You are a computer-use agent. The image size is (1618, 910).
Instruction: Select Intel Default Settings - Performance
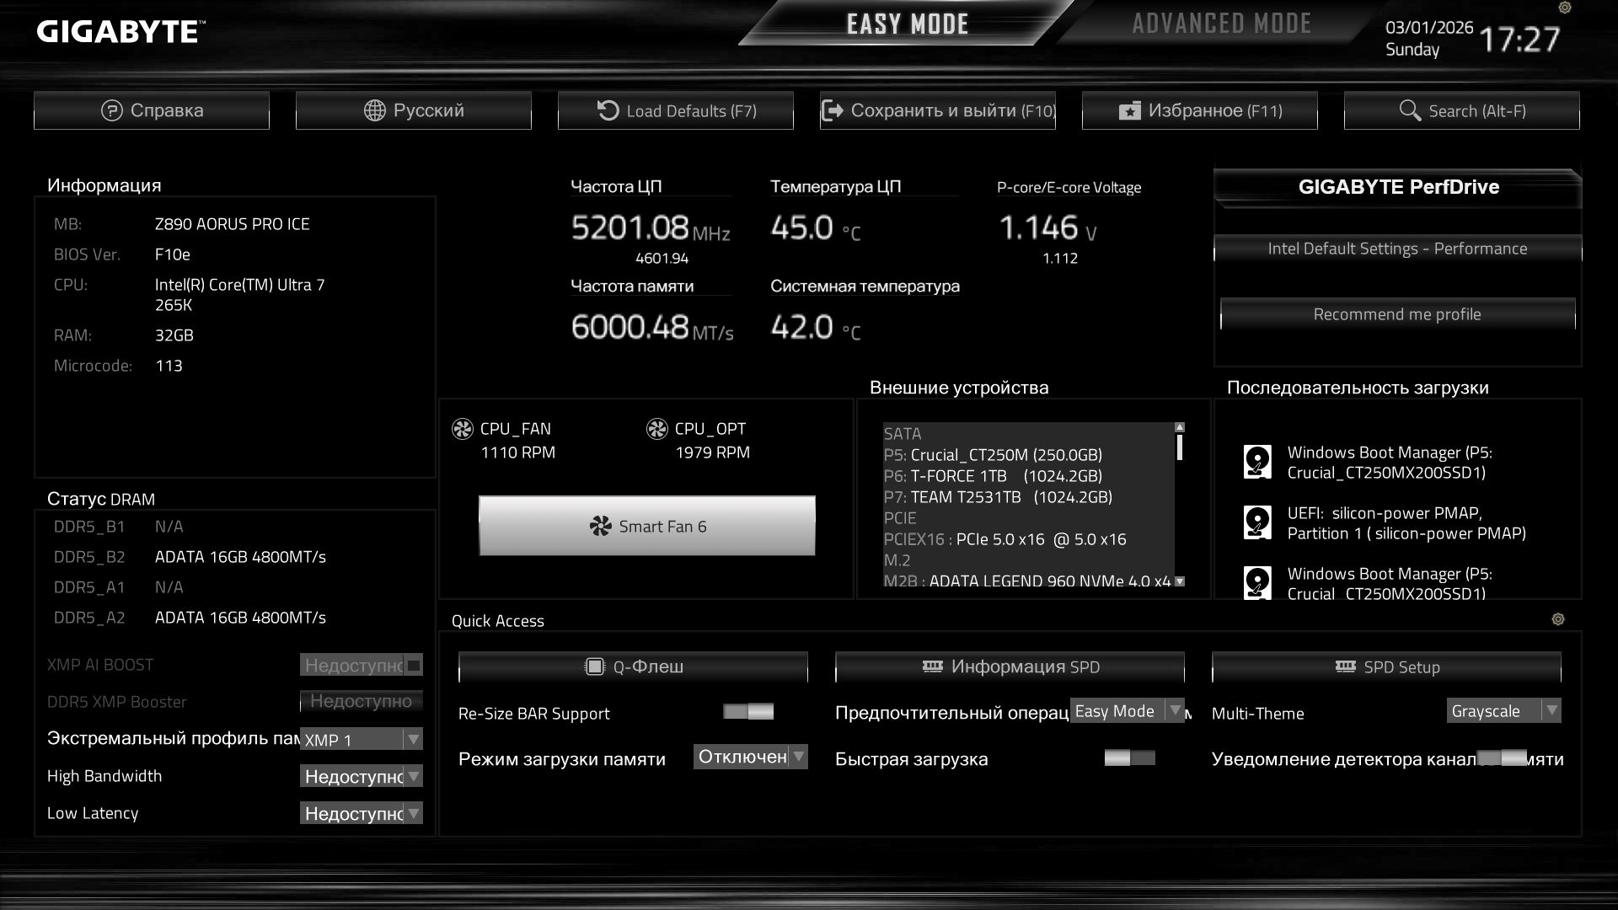[x=1397, y=249]
